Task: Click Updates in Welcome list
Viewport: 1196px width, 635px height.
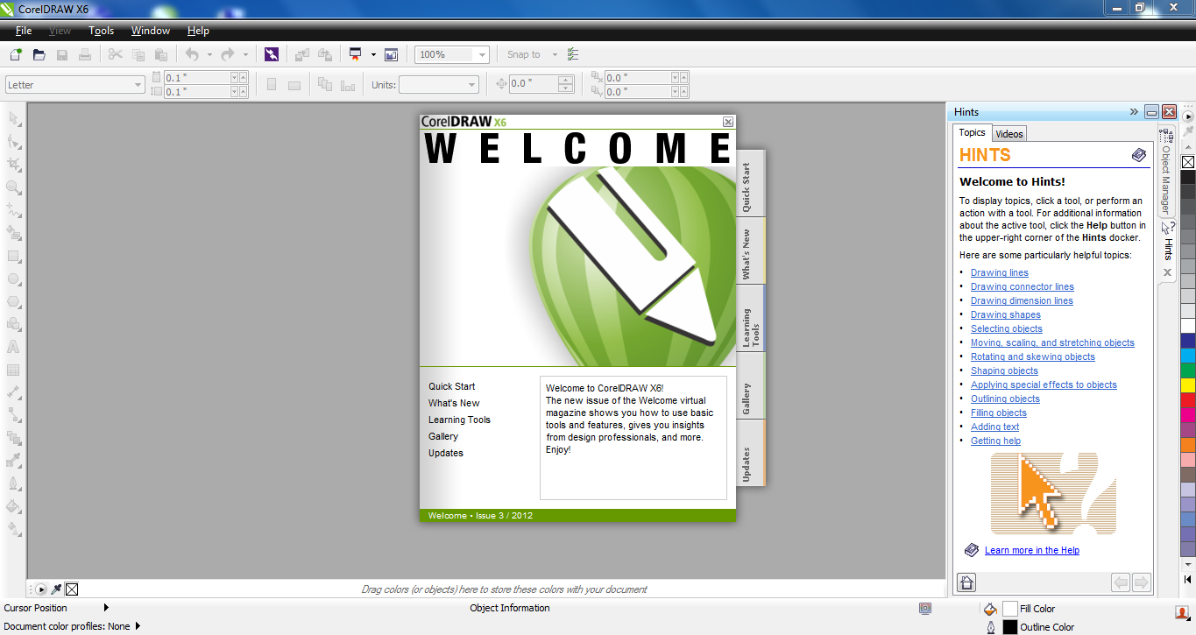Action: coord(446,453)
